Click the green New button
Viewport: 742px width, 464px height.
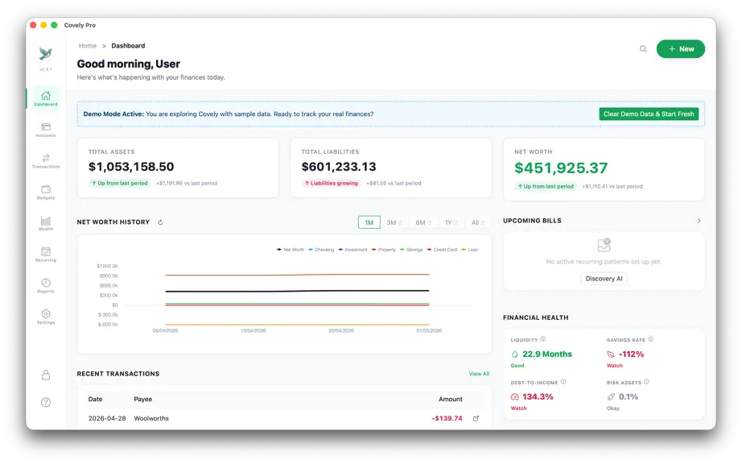[681, 49]
